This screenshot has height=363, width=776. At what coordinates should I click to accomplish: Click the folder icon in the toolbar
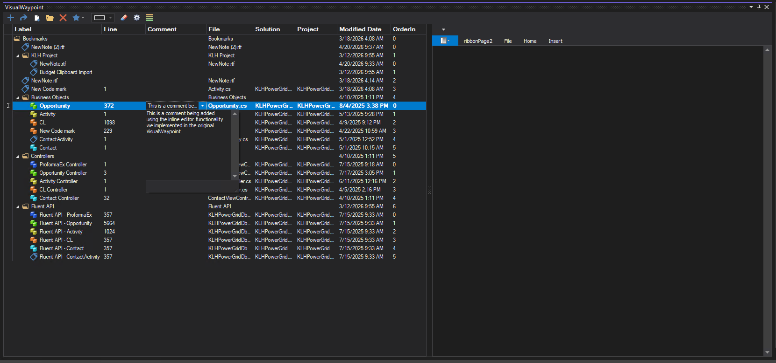click(x=50, y=18)
